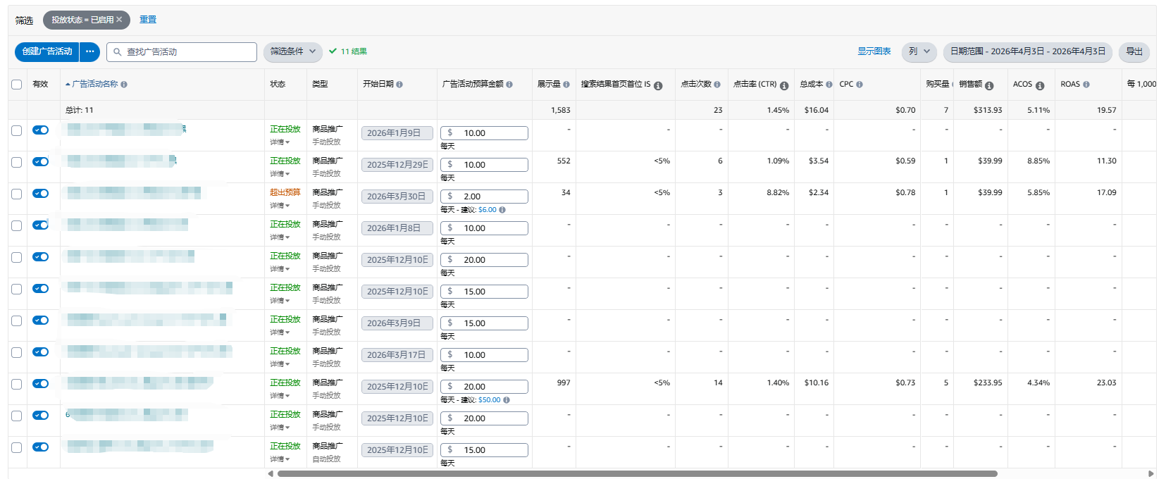Viewport: 1166px width, 479px height.
Task: Click the 重置 link to reset filters
Action: (148, 20)
